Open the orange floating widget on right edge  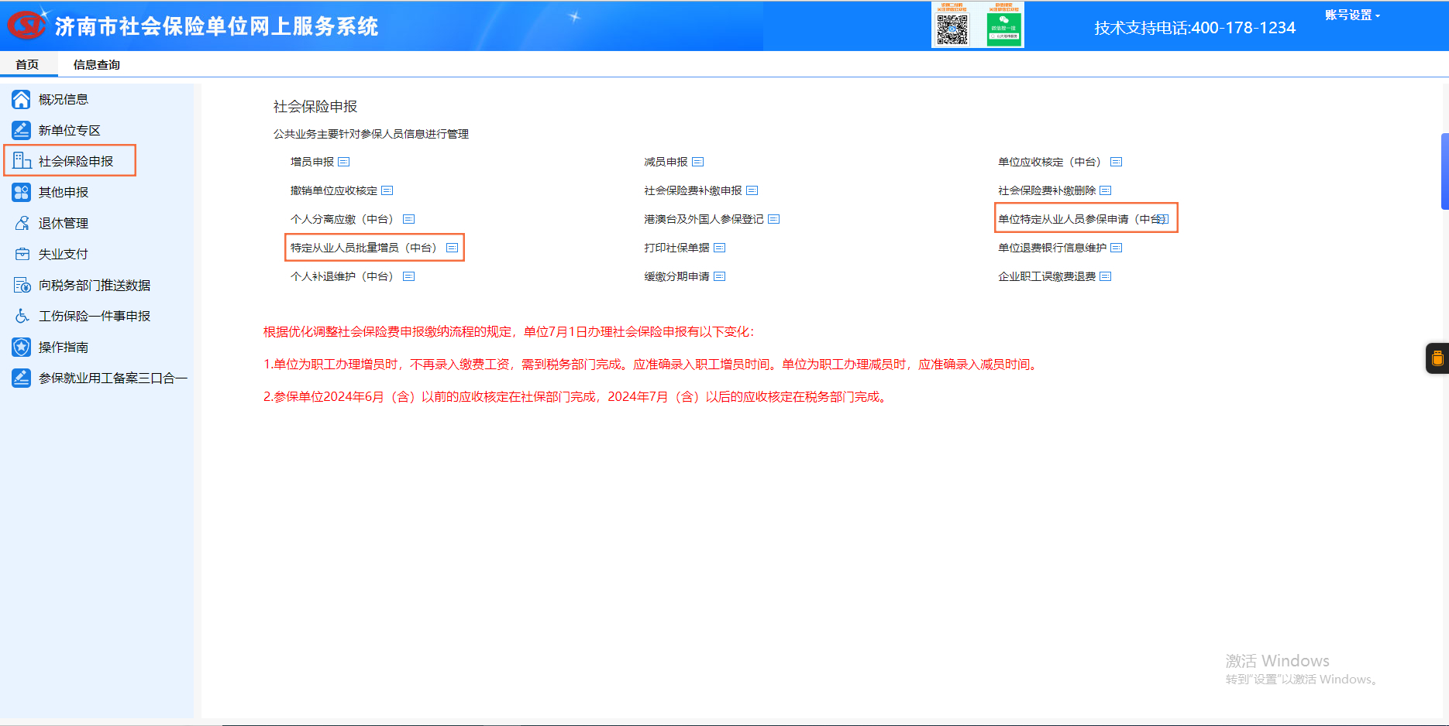pos(1439,358)
